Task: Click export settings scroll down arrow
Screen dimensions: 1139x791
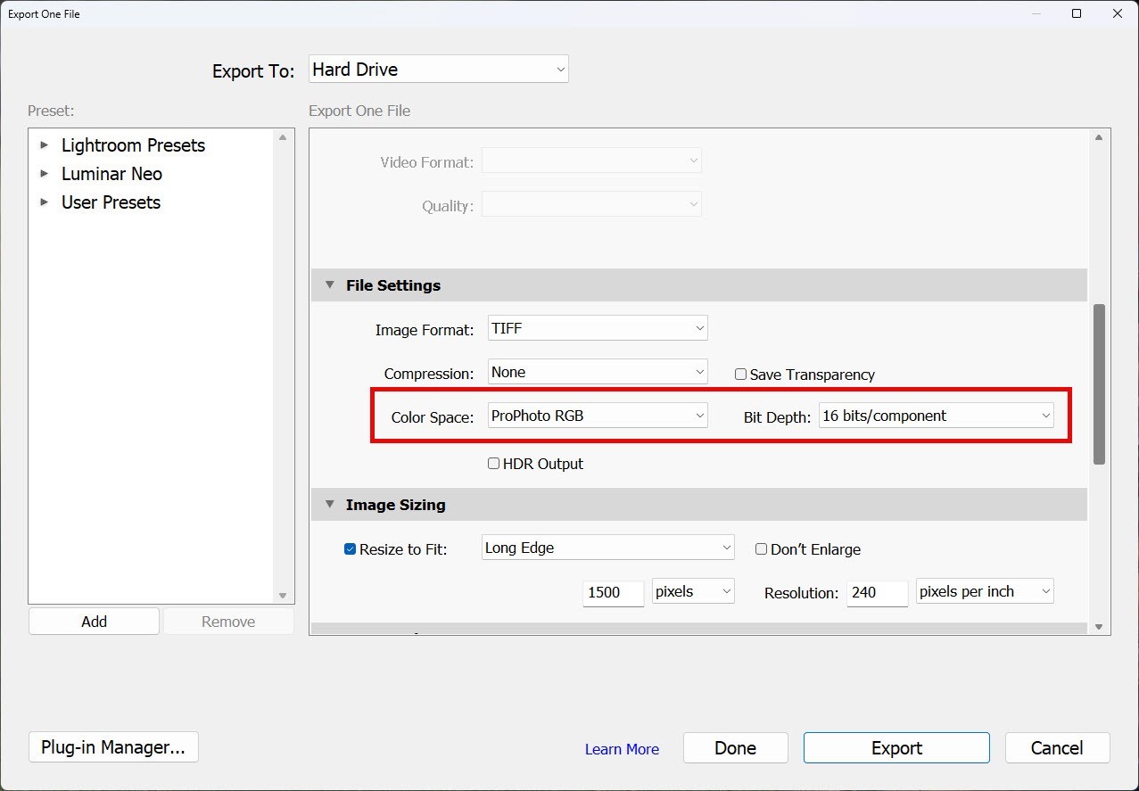Action: coord(1099,626)
